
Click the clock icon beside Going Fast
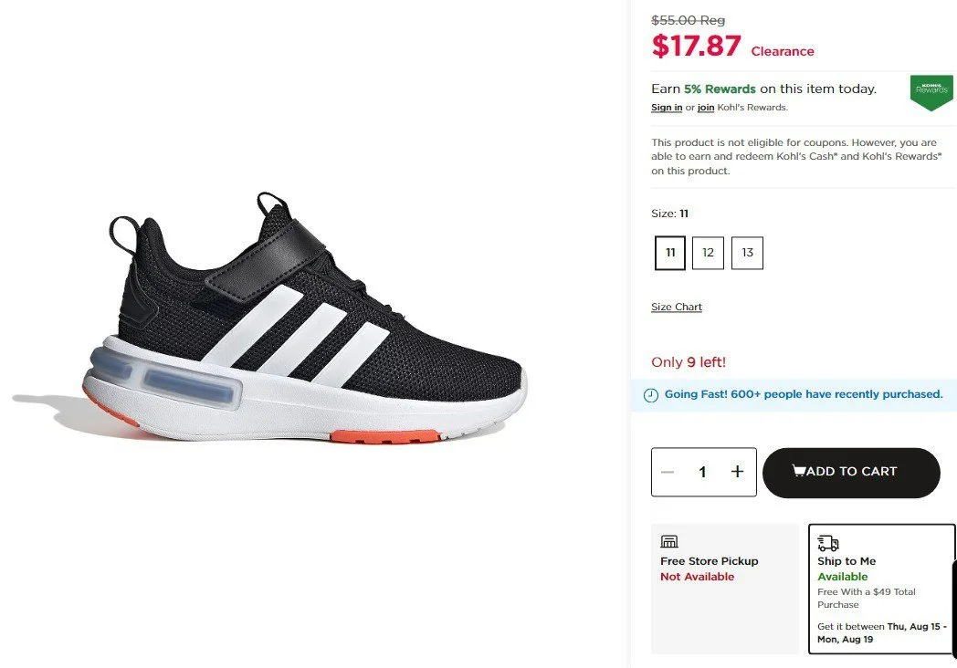coord(651,395)
